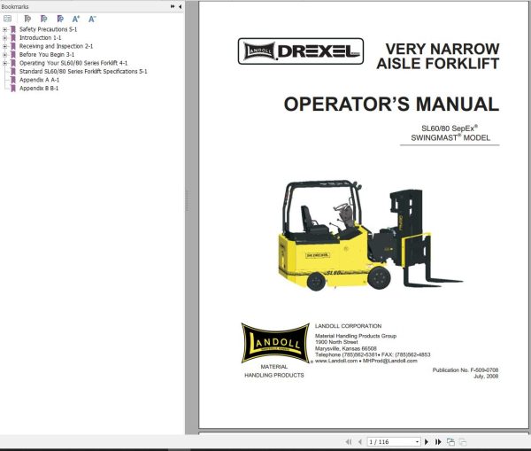Open the bookmarks options menu icon
The height and width of the screenshot is (451, 531).
pyautogui.click(x=7, y=19)
